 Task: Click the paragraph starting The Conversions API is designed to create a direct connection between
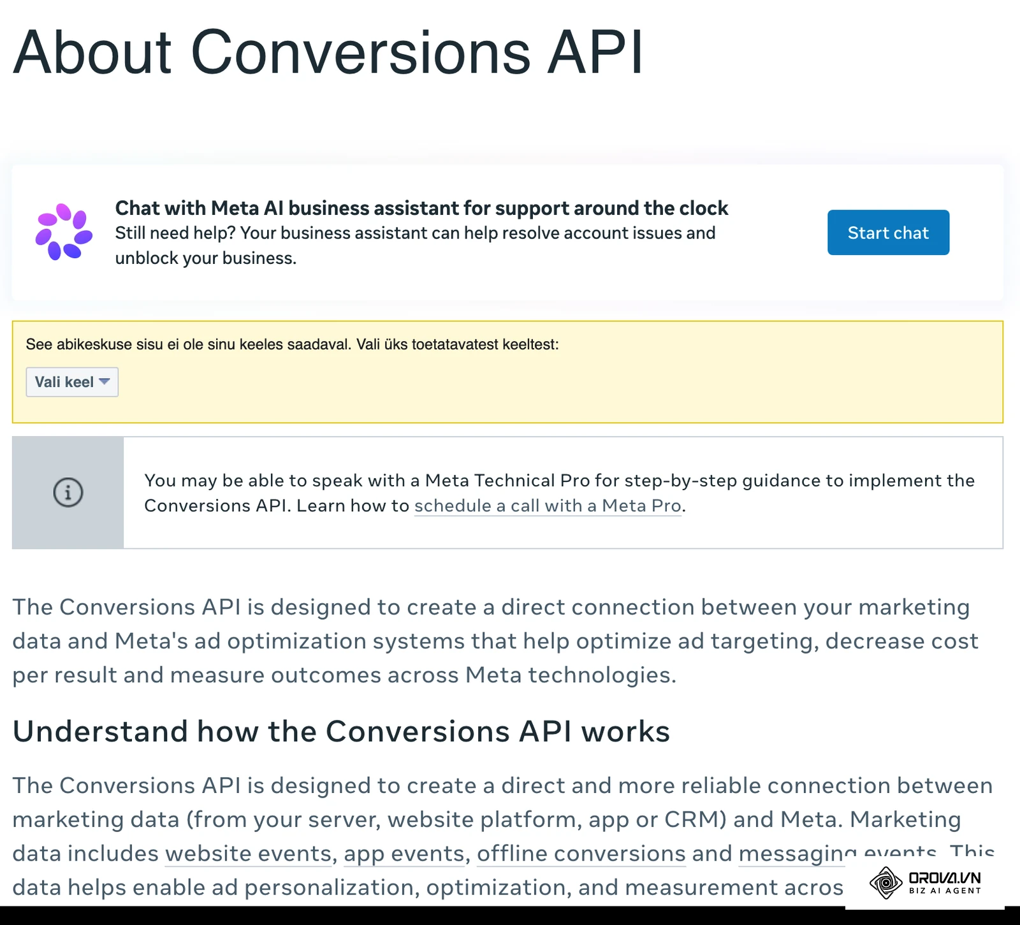pos(495,641)
